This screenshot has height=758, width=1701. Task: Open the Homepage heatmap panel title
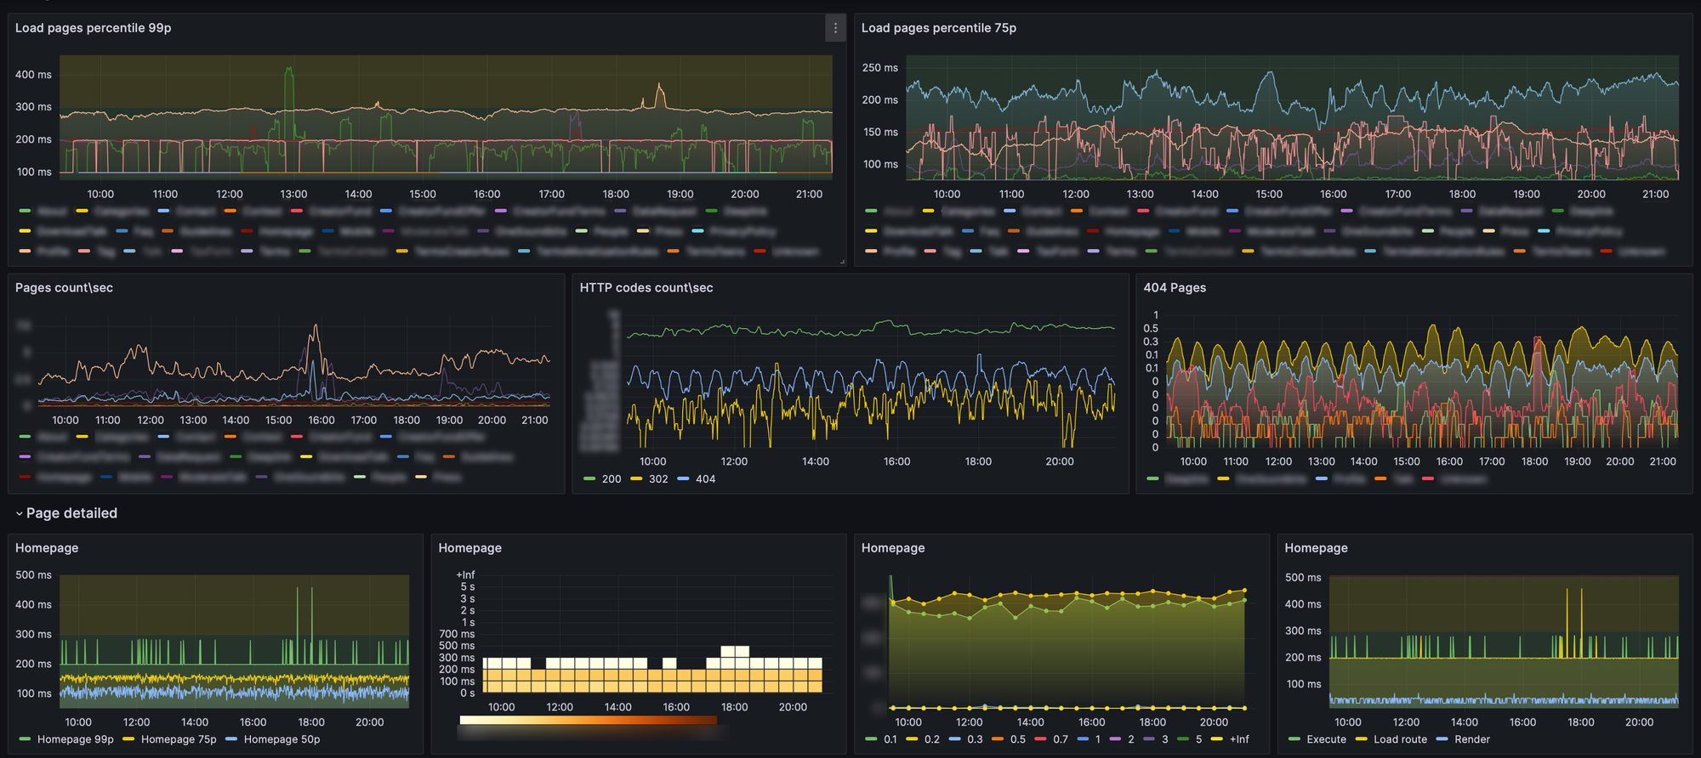[469, 548]
